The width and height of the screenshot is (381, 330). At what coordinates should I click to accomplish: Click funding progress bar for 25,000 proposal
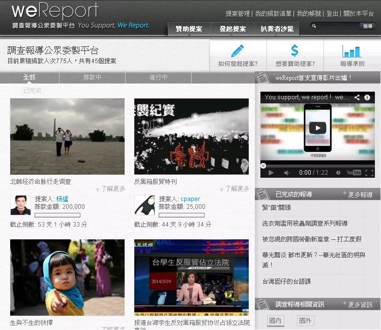click(x=182, y=215)
